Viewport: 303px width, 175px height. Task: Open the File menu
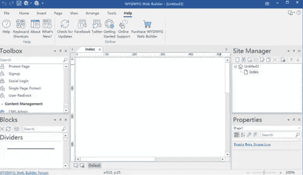point(7,13)
